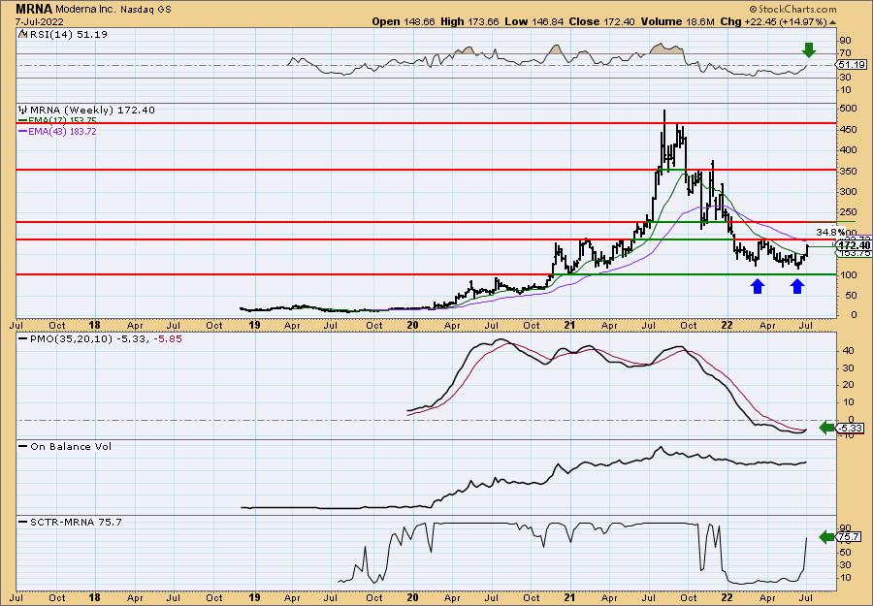The height and width of the screenshot is (606, 873).
Task: Open the StockCharts.com copyright link
Action: tap(792, 9)
